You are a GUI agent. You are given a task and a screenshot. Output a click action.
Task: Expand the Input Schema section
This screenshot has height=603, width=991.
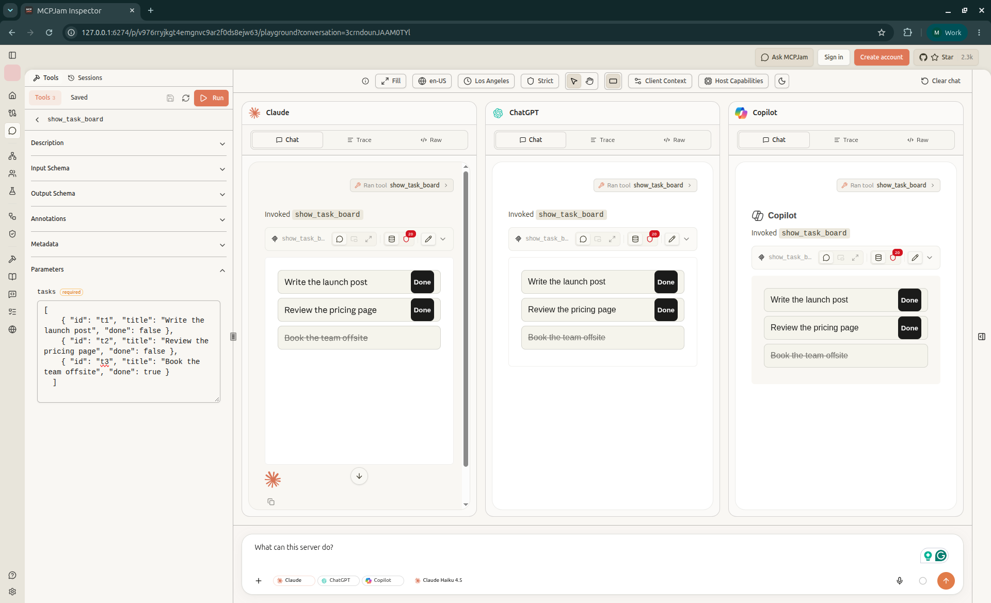(x=128, y=169)
